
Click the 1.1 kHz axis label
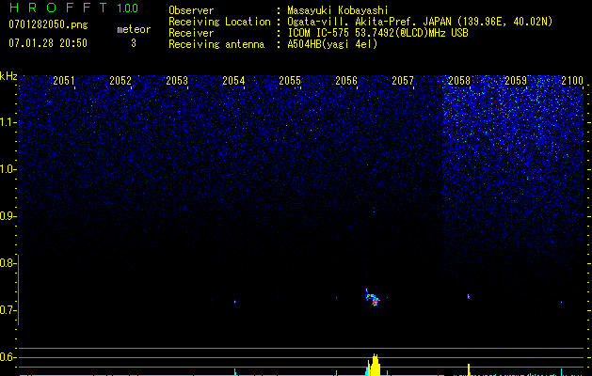(8, 122)
